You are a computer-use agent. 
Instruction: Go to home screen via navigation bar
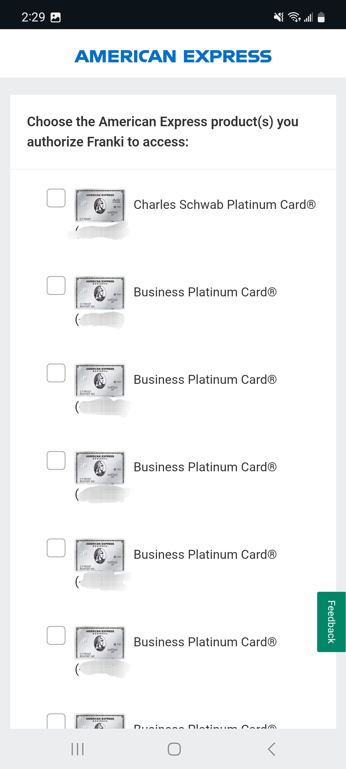point(174,749)
